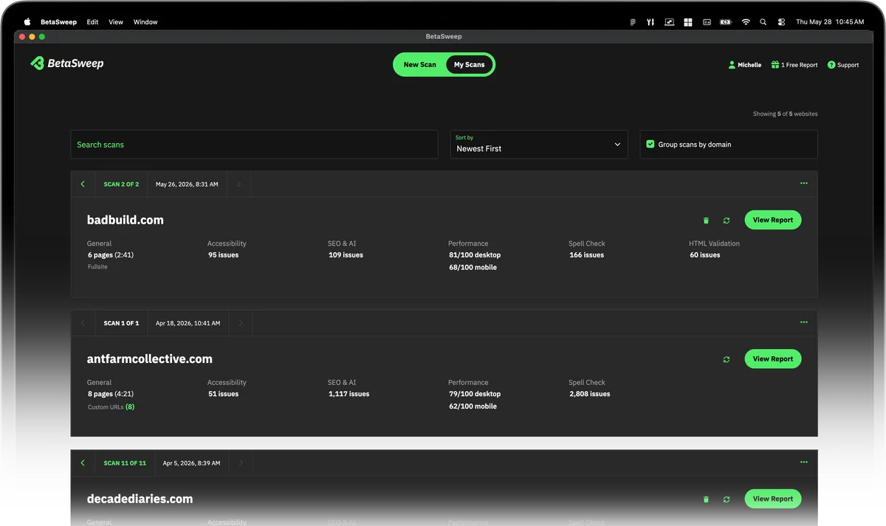Toggle Group scans by domain checkbox
The image size is (886, 526).
650,145
